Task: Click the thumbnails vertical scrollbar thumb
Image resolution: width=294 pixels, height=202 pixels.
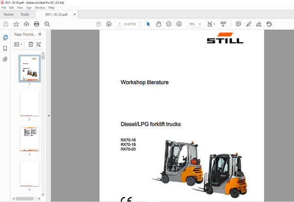Action: coord(43,57)
